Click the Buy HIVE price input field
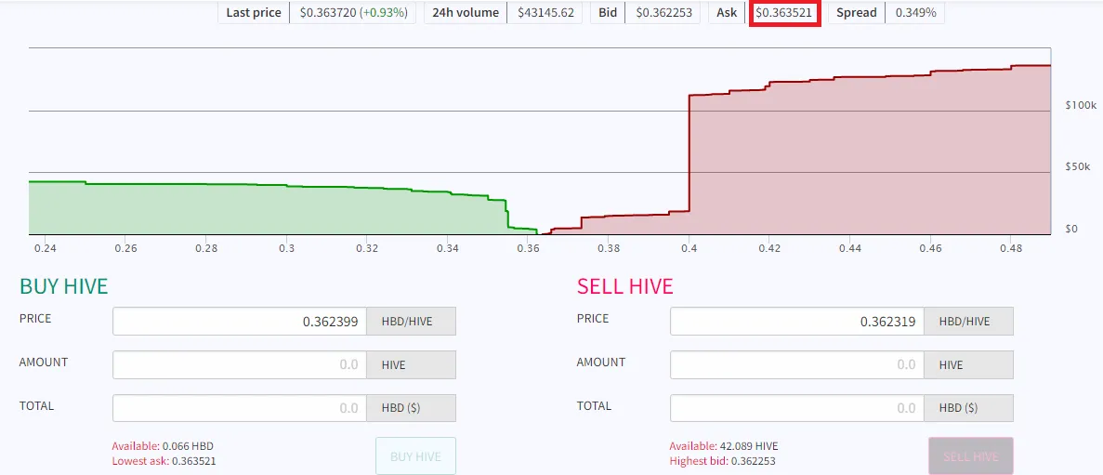The width and height of the screenshot is (1103, 475). [x=240, y=322]
